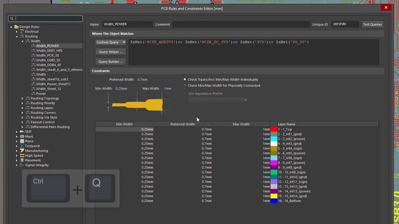
Task: Click the Differential Pairs Routing icon
Action: [x=27, y=127]
